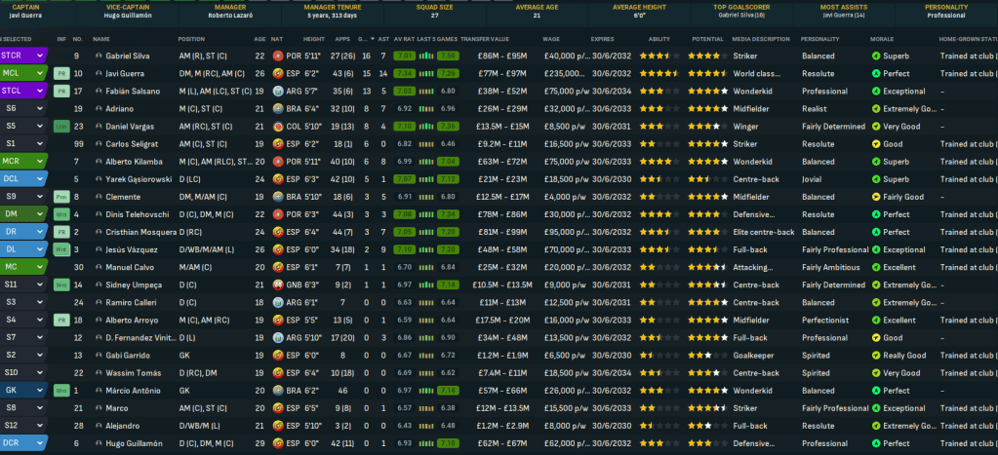The height and width of the screenshot is (455, 998).
Task: Click the Argentina flag for Ramiro Calleri
Action: point(277,302)
